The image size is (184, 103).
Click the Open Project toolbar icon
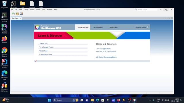21,14
